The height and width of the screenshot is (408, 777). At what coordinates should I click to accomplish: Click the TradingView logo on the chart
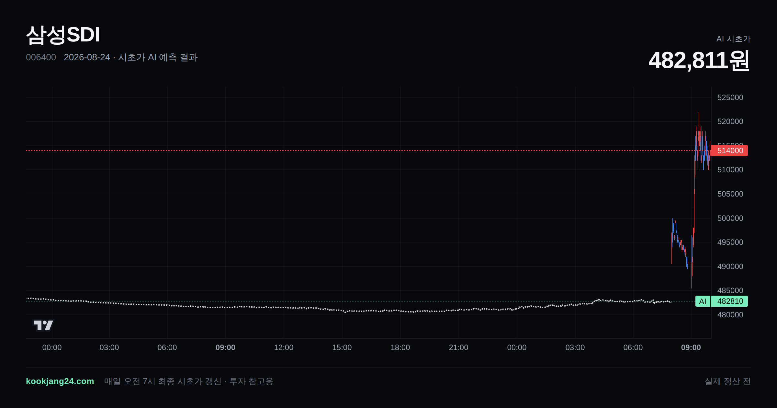coord(43,325)
